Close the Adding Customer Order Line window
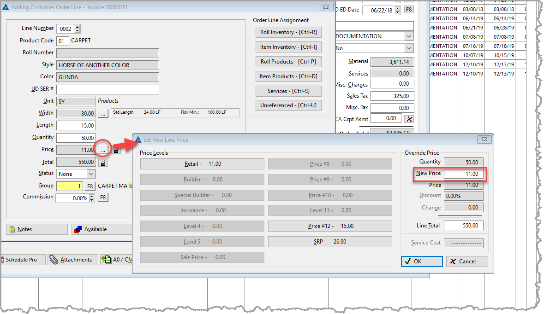 pyautogui.click(x=326, y=7)
